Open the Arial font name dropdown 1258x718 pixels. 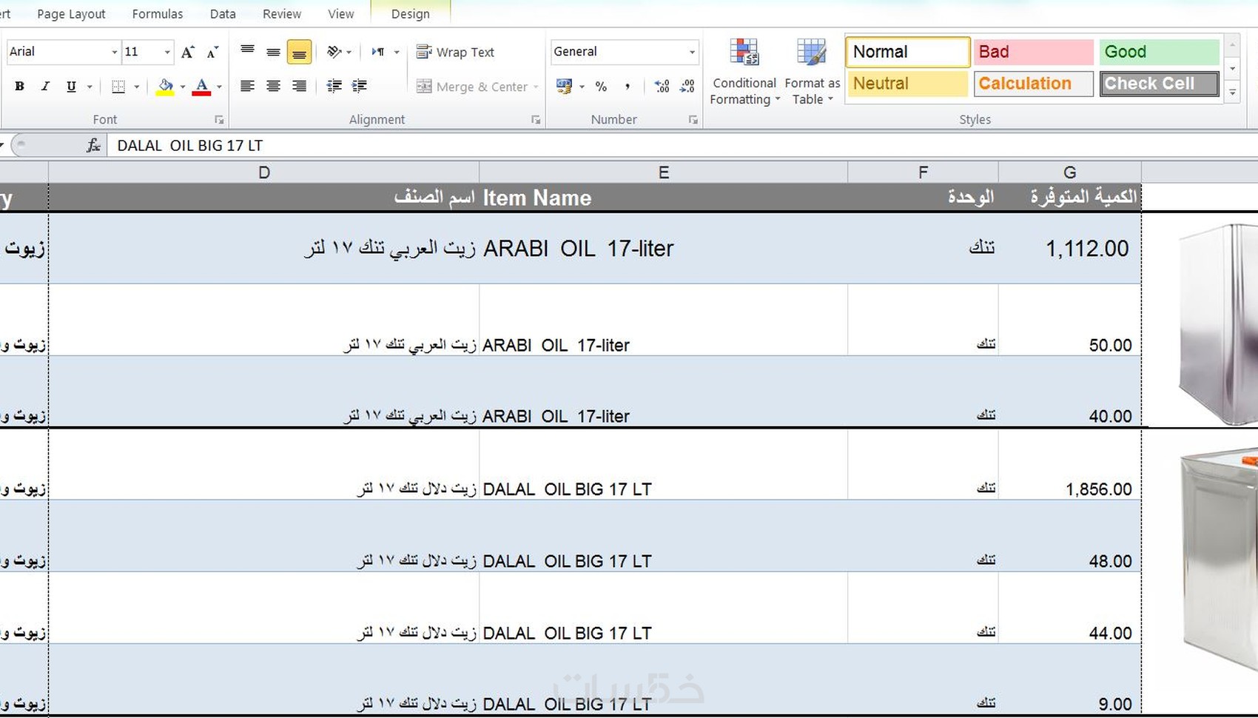coord(115,52)
